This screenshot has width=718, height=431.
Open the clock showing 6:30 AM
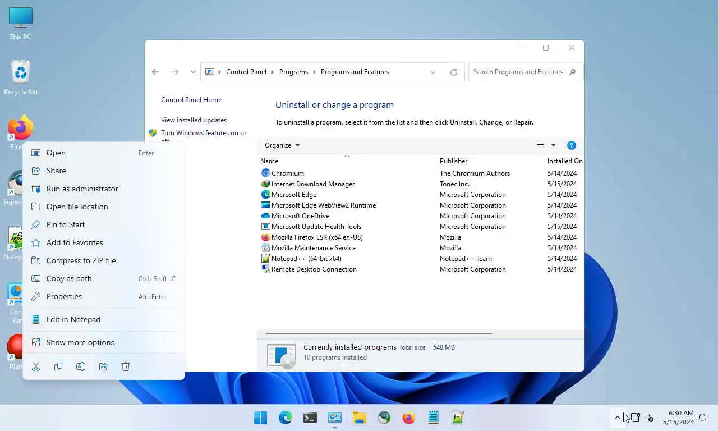pyautogui.click(x=678, y=418)
